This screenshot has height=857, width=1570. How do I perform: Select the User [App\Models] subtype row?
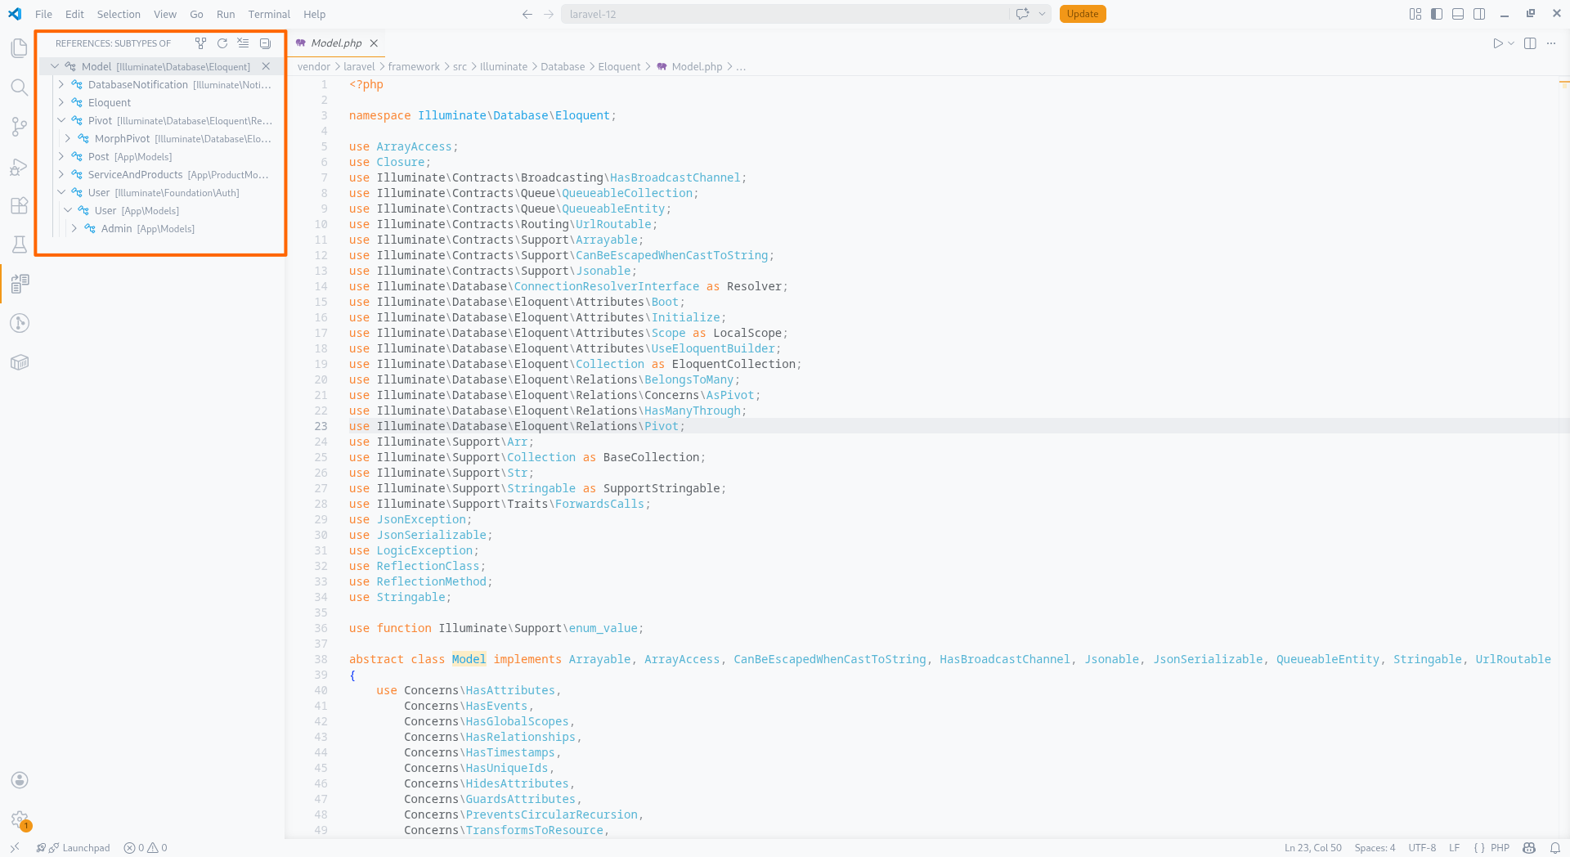tap(162, 210)
